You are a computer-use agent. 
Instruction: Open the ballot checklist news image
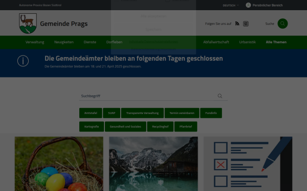click(x=248, y=163)
